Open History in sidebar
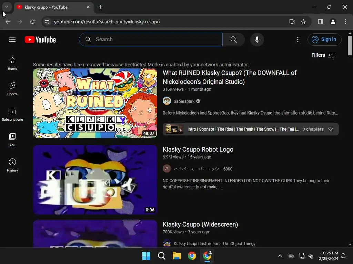353x264 pixels. tap(12, 165)
